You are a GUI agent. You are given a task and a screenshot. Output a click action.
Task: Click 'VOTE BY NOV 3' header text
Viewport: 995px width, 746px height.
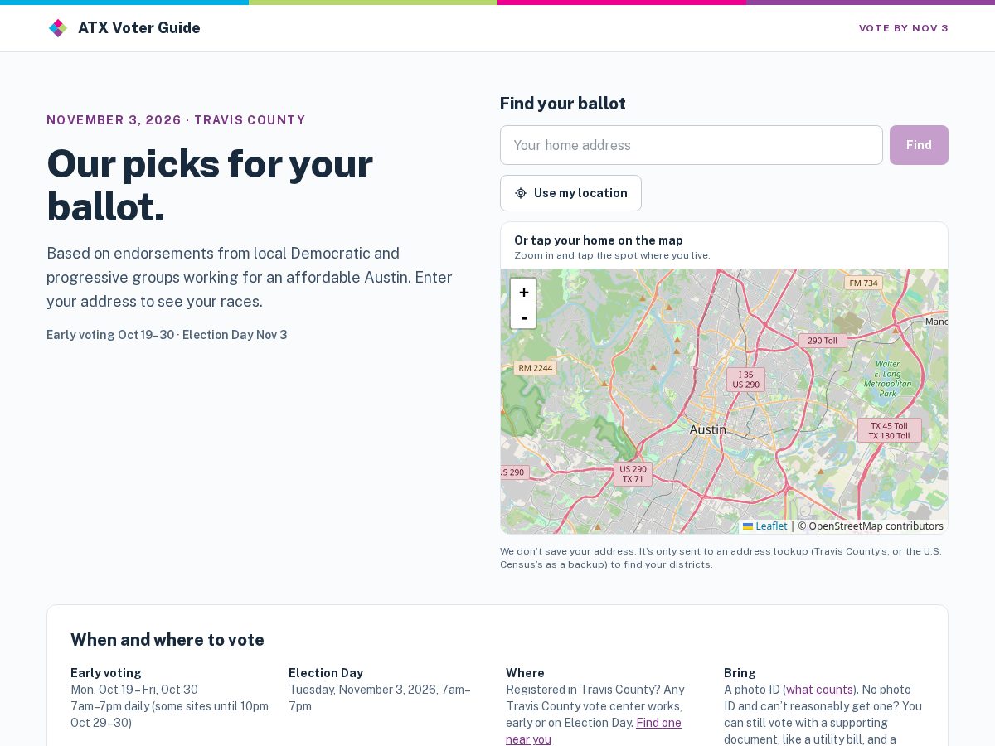(904, 28)
